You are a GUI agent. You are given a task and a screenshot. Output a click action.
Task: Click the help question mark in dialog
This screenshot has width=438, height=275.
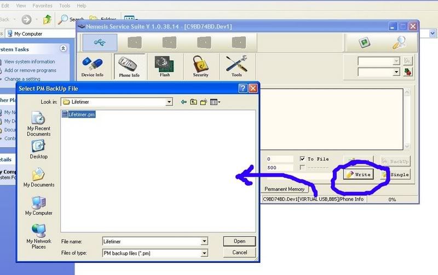(x=243, y=89)
